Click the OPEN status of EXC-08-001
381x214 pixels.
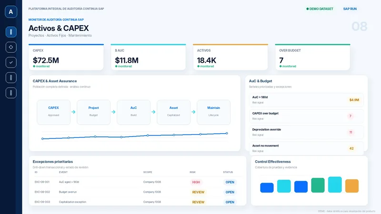click(230, 182)
